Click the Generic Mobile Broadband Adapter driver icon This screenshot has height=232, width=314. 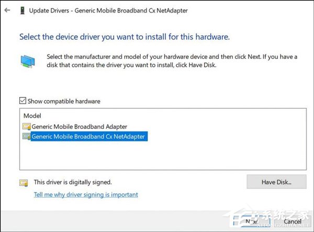(x=26, y=127)
